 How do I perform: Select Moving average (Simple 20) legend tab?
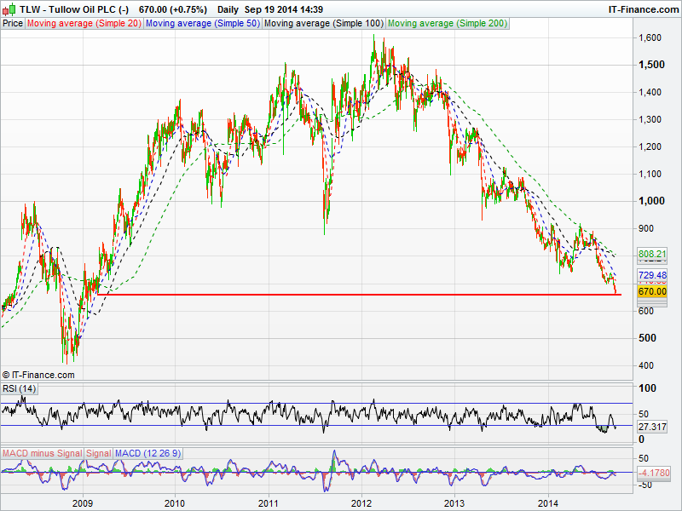pos(84,23)
